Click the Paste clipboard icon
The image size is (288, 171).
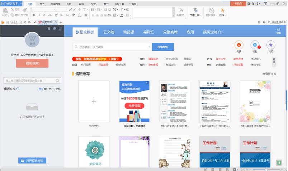tap(5, 11)
